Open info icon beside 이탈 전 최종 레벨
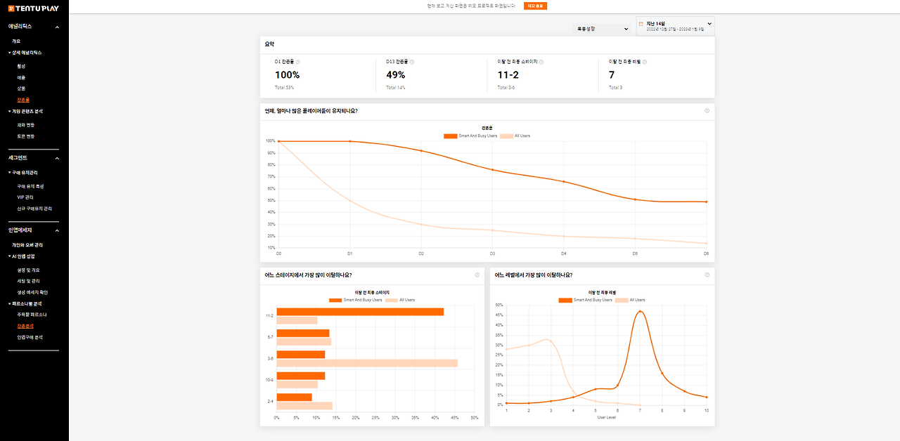This screenshot has width=900, height=441. pyautogui.click(x=644, y=62)
